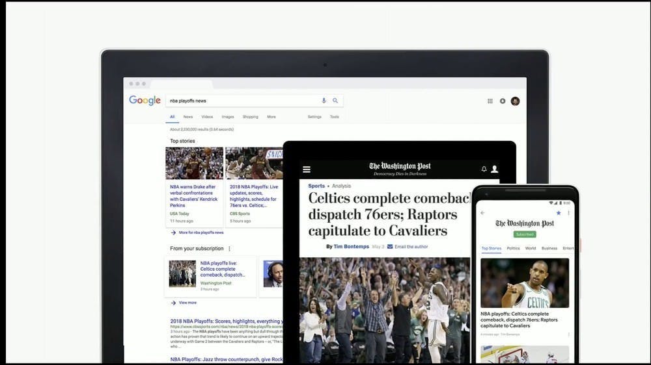
Task: Tap the back arrow on the phone
Action: pos(482,213)
